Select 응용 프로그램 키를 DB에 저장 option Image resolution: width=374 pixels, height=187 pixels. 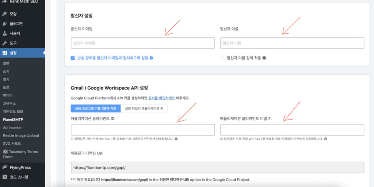coord(96,108)
